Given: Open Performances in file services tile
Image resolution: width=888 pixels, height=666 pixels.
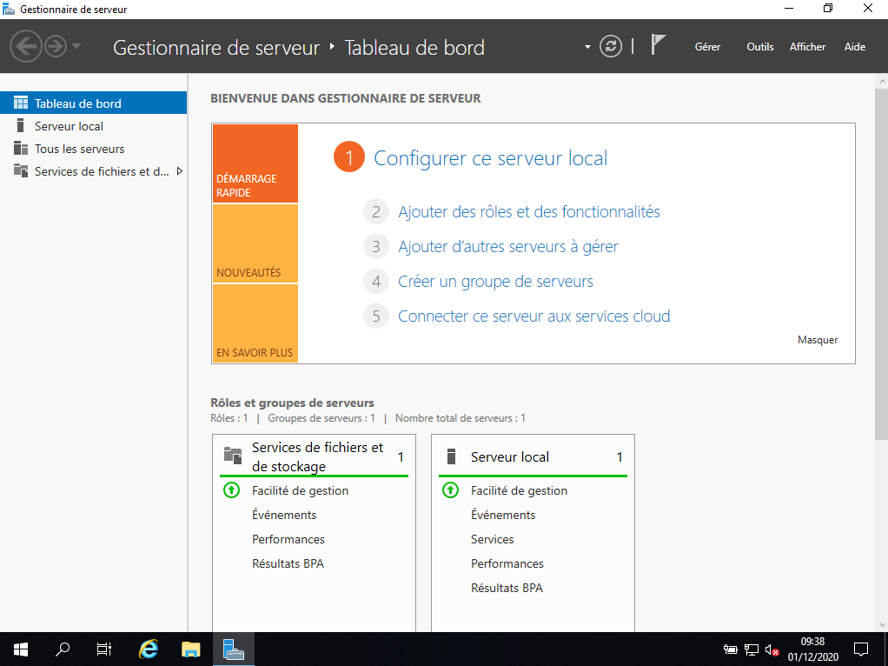Looking at the screenshot, I should [x=288, y=539].
